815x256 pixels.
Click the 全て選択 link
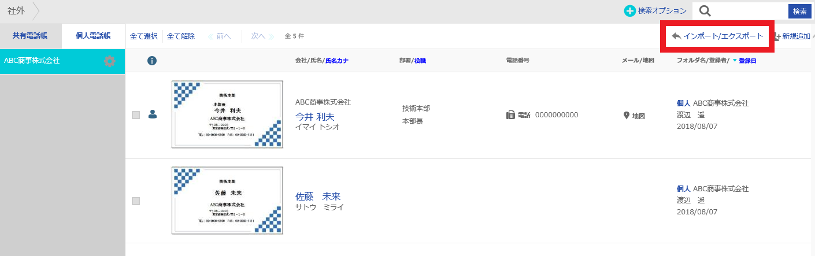(144, 36)
